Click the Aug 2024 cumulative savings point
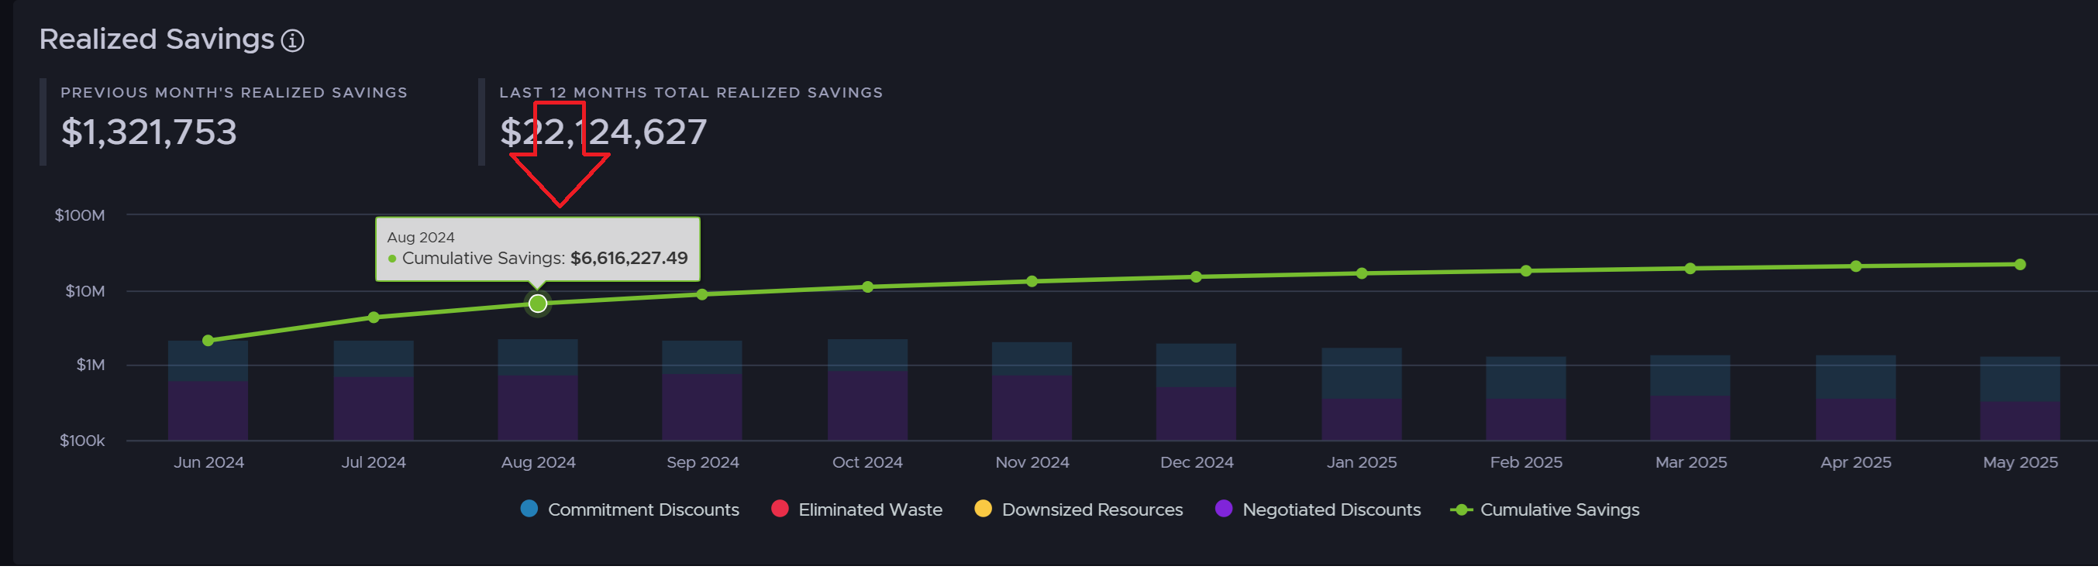Viewport: 2098px width, 573px height. point(538,304)
